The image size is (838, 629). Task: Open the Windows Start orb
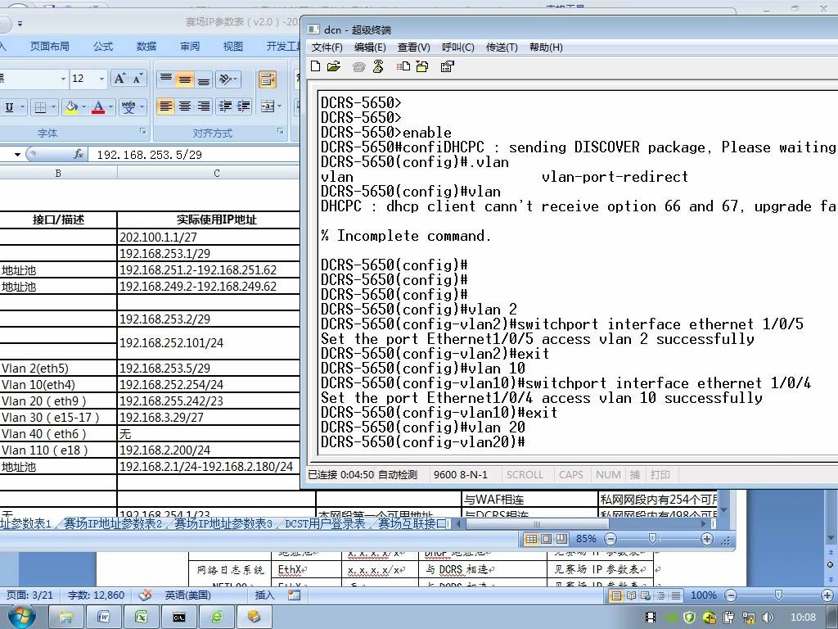[x=22, y=617]
